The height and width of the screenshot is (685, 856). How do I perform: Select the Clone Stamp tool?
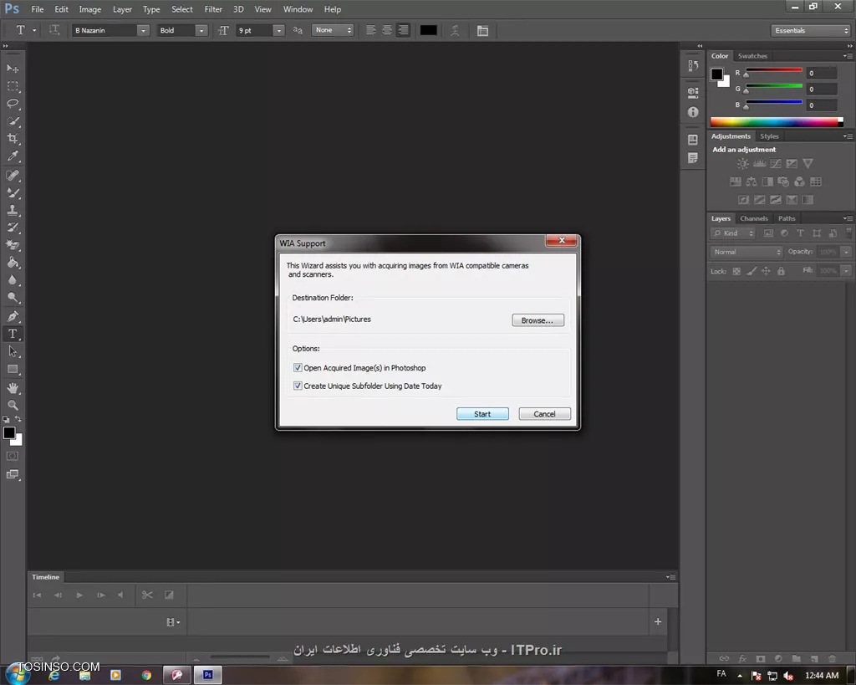point(13,210)
